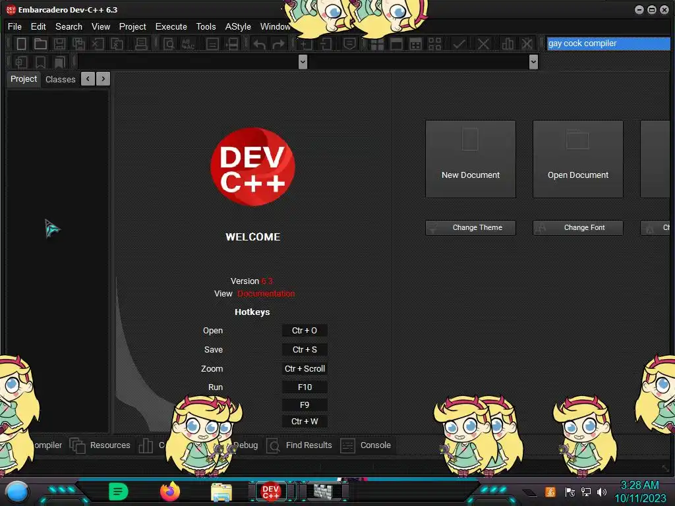Click the shield-shaped project options toolbar icon
Viewport: 675px width, 506px height.
[349, 44]
